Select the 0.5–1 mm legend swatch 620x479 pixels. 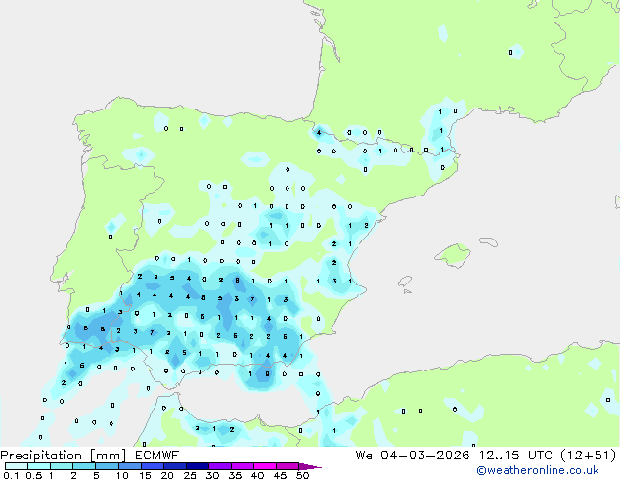(x=39, y=466)
